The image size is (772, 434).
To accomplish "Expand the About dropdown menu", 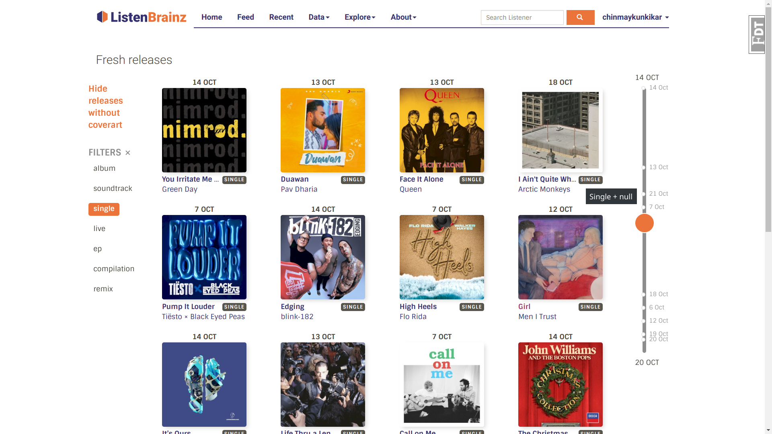I will 403,17.
